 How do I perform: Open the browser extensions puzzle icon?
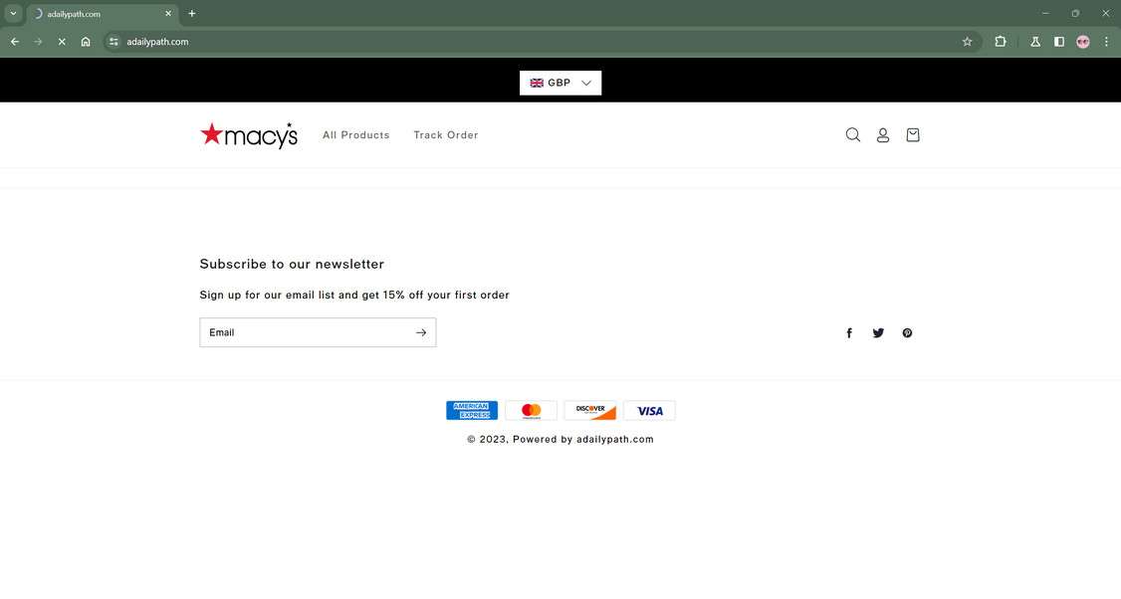[999, 42]
